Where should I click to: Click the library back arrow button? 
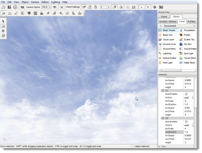[x=161, y=26]
